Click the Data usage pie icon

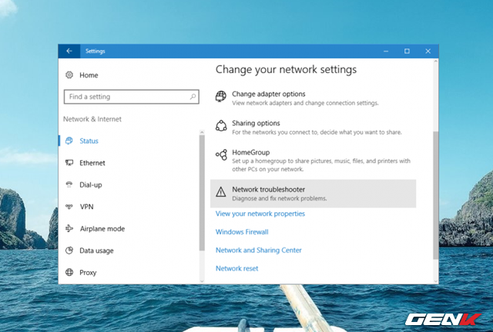point(69,251)
